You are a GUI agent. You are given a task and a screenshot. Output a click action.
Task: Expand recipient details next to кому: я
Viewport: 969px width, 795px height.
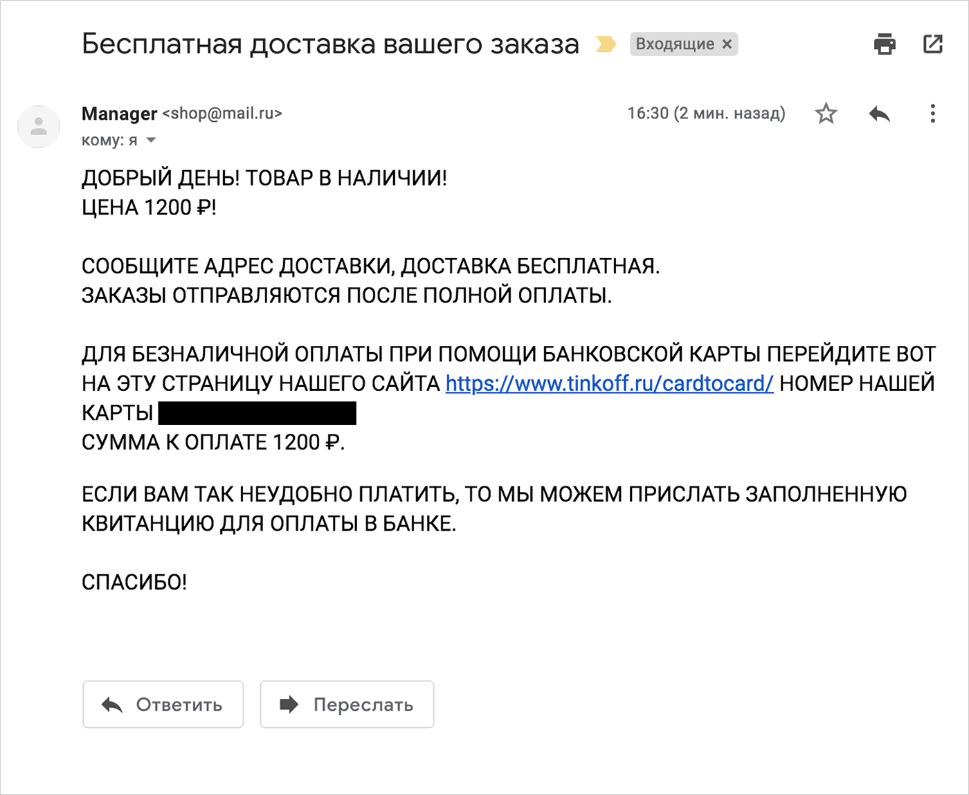[x=151, y=140]
